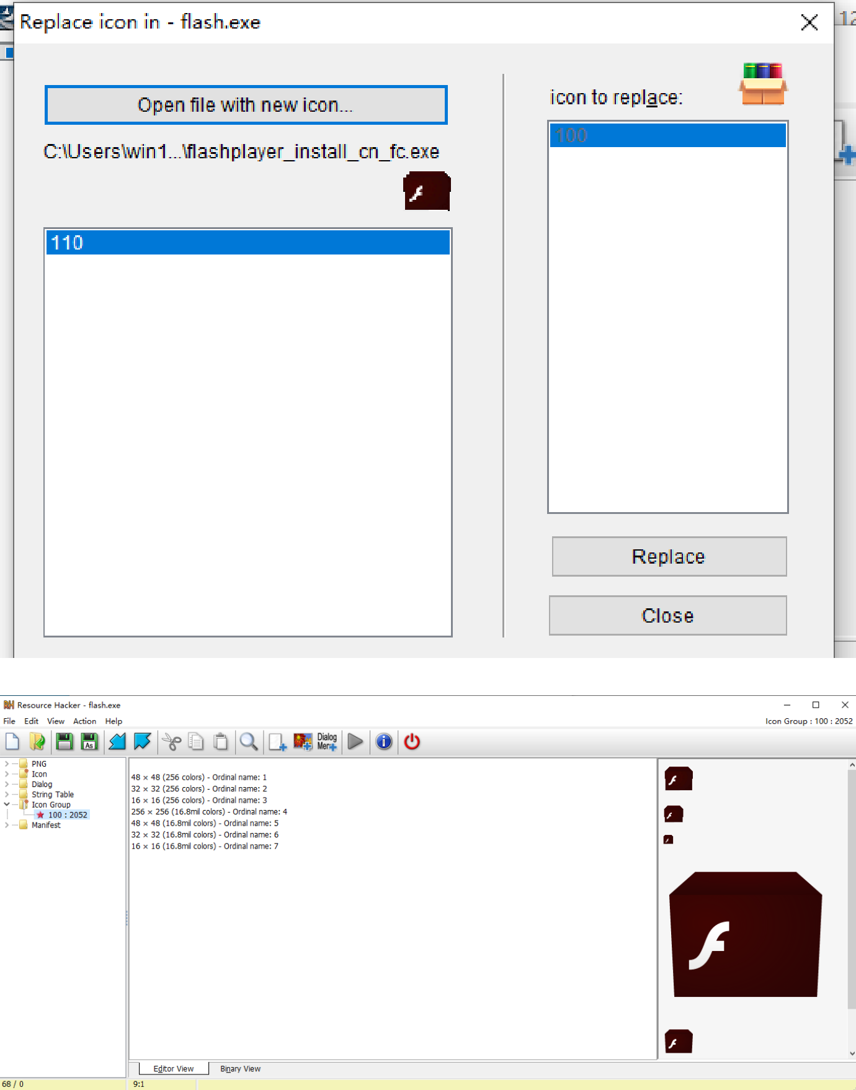Click the file path C:\Users\win1...\flashplayer_install_cn_fc.exe
The width and height of the screenshot is (856, 1090).
pyautogui.click(x=241, y=151)
